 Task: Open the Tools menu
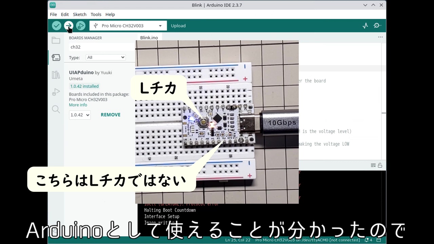pos(96,15)
